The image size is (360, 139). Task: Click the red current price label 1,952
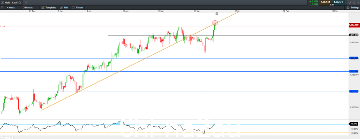coord(353,25)
